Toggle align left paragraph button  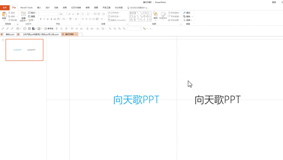pos(83,19)
